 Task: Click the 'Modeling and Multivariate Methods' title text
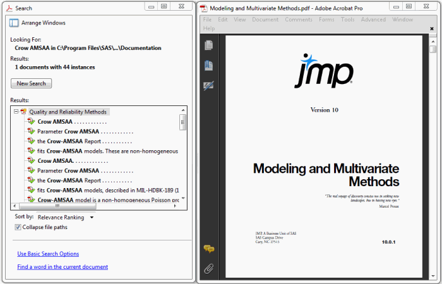tap(326, 175)
